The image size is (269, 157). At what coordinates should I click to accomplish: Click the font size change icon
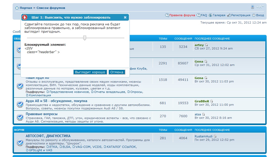click(260, 7)
